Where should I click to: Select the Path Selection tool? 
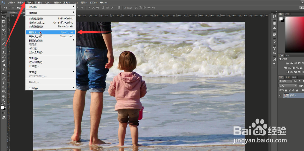[x=4, y=87]
